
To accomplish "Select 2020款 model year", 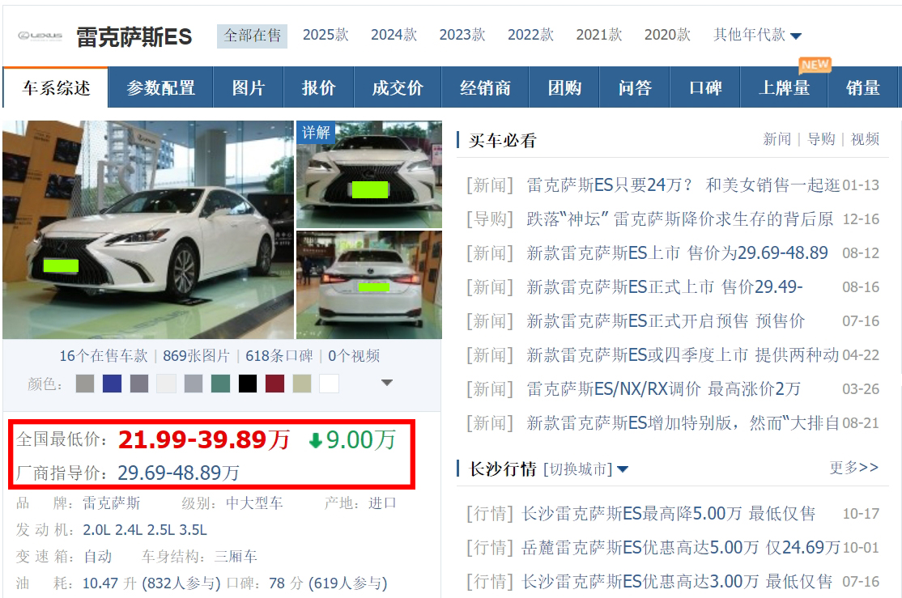I will (x=667, y=35).
